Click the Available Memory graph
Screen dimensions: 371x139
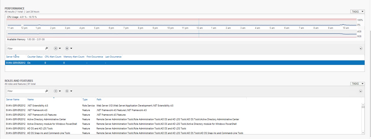181,34
